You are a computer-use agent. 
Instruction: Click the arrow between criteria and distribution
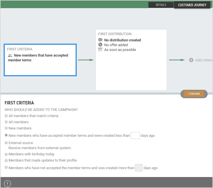click(x=85, y=60)
